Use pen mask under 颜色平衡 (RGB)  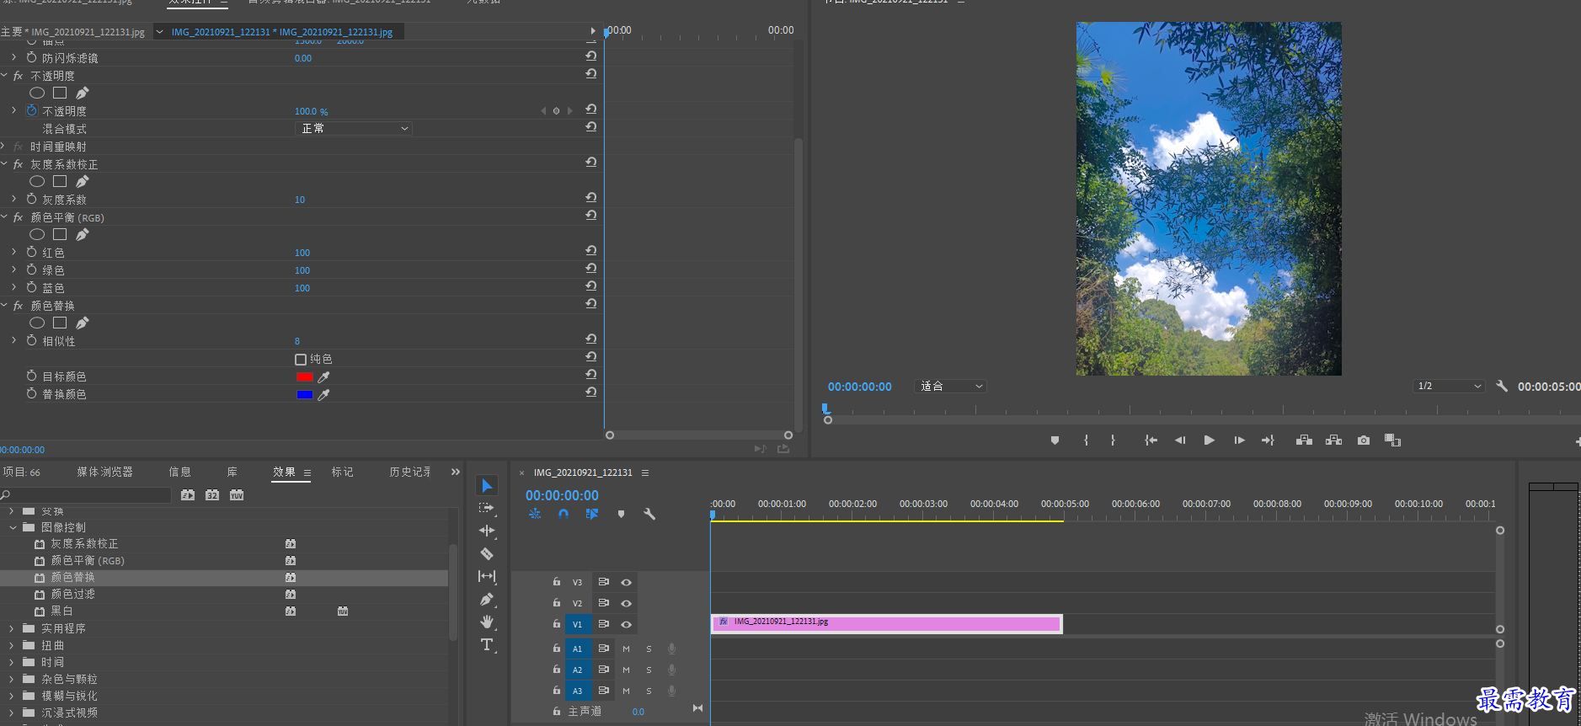82,234
